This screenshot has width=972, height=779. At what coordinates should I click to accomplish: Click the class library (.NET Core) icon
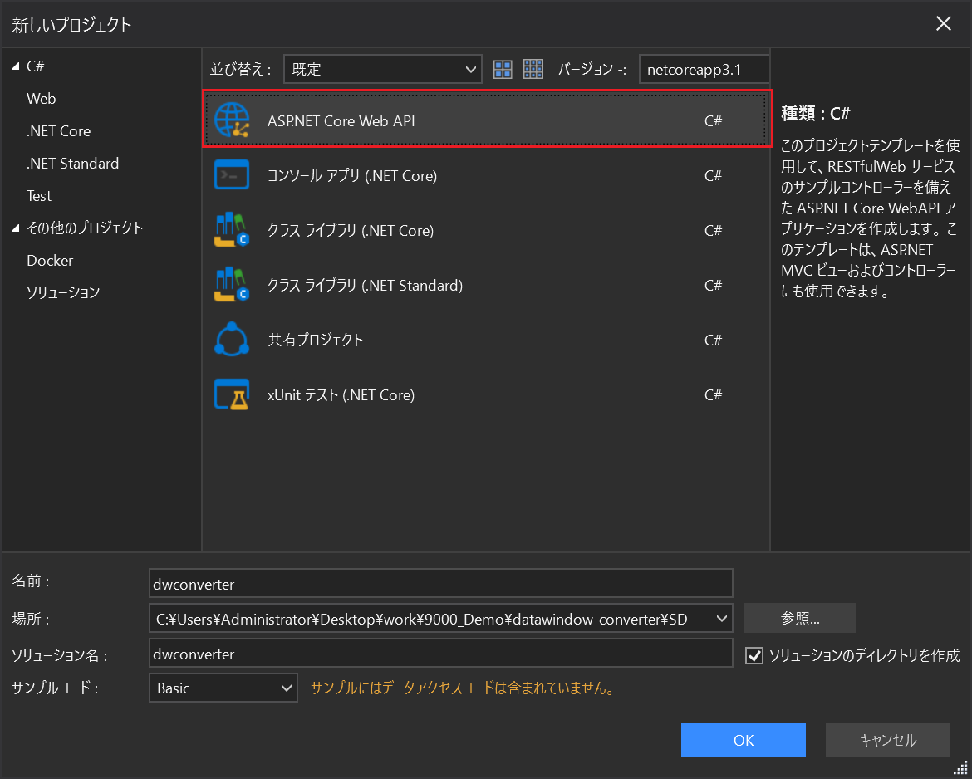point(232,230)
